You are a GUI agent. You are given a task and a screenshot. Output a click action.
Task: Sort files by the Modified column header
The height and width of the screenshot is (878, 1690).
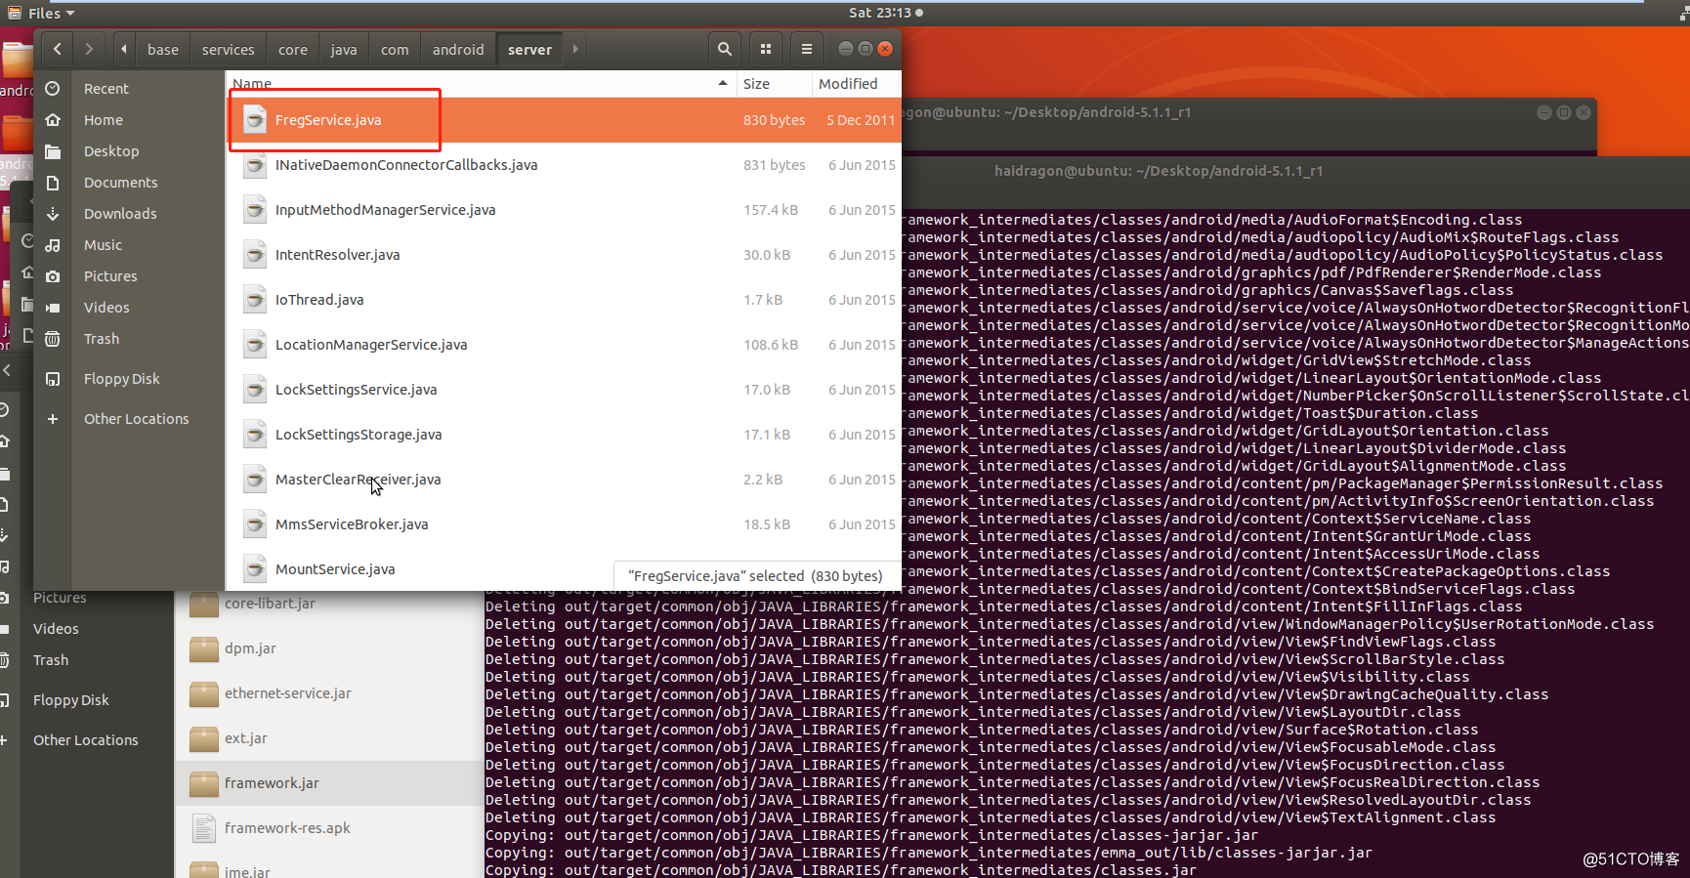coord(856,84)
